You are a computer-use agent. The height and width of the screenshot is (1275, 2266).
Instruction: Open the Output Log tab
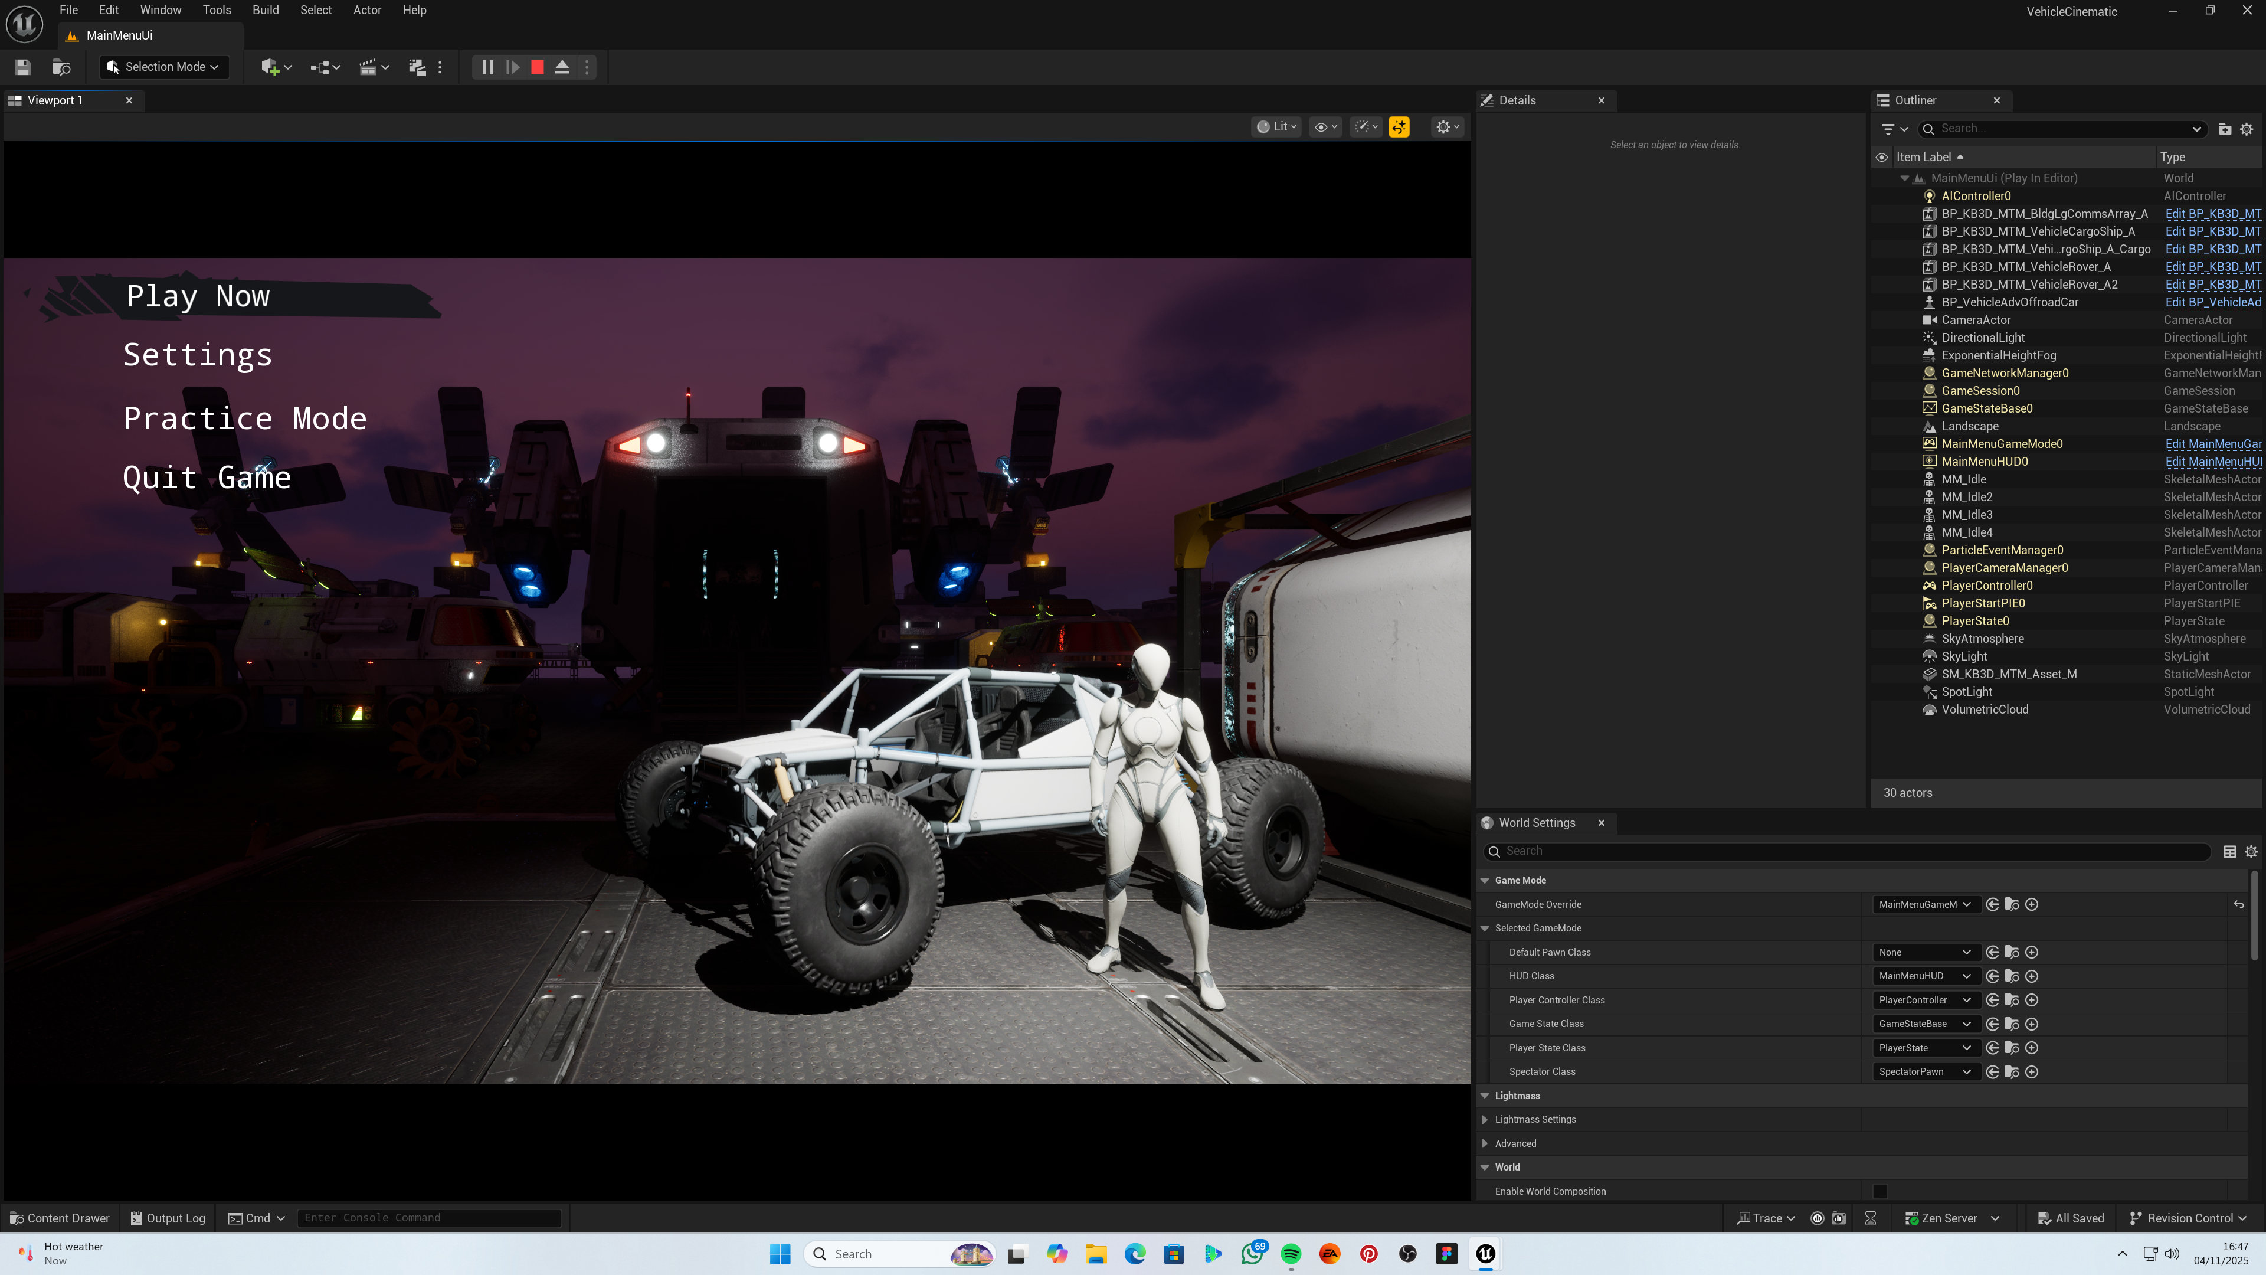[x=168, y=1218]
